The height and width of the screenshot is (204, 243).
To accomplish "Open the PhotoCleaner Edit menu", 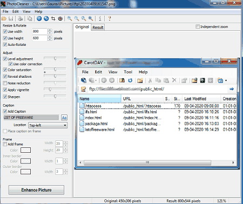I will click(x=16, y=11).
